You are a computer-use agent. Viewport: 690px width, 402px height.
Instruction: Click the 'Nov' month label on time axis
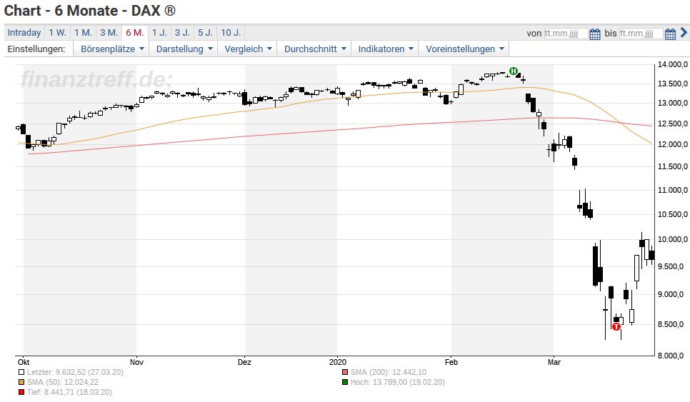[x=136, y=362]
